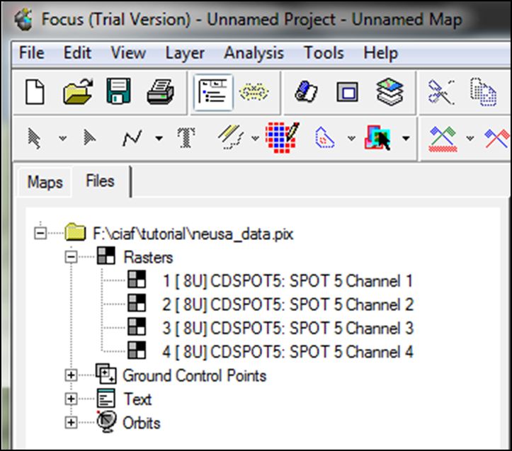The width and height of the screenshot is (512, 451).
Task: Select the blue dotted polygon shape tool
Action: click(324, 137)
